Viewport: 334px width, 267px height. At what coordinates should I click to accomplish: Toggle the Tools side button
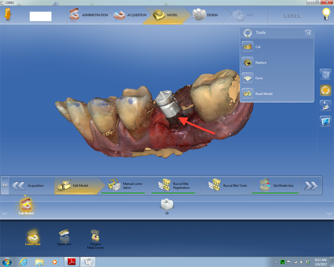pos(326,90)
